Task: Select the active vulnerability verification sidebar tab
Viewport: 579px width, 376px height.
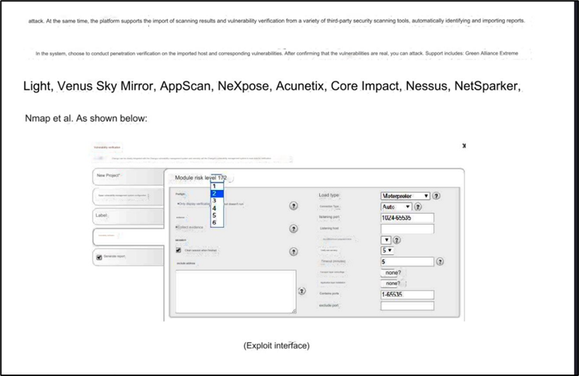Action: pyautogui.click(x=128, y=237)
